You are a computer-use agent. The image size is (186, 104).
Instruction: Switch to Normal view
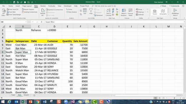click(x=155, y=98)
